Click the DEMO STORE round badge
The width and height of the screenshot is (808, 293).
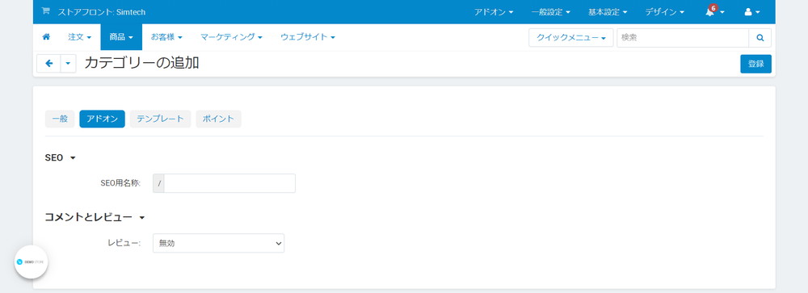click(x=31, y=262)
